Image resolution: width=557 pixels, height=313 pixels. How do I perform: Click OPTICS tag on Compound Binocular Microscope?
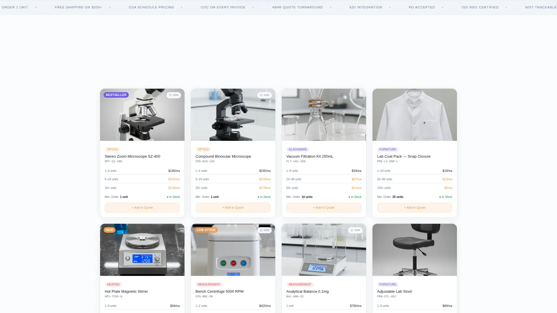tap(203, 149)
